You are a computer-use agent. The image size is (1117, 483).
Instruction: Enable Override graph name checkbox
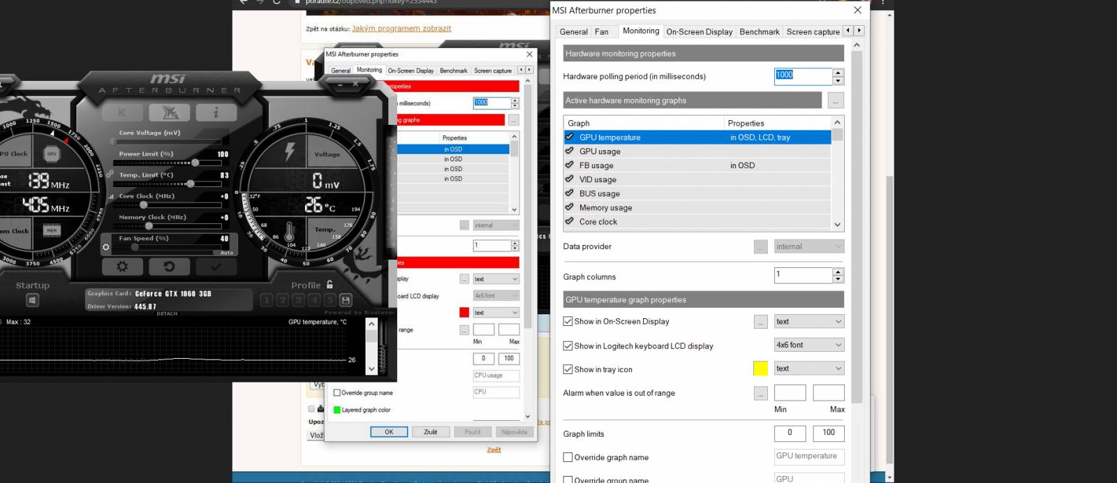click(x=568, y=458)
